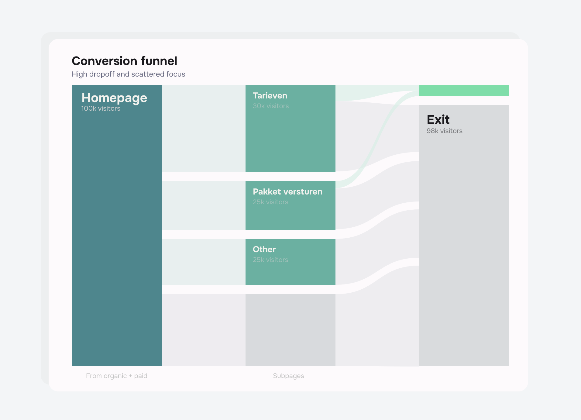Select the 98k visitors label under Exit
Image resolution: width=581 pixels, height=420 pixels.
click(444, 131)
